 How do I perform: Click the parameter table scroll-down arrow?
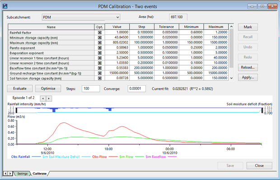click(231, 78)
